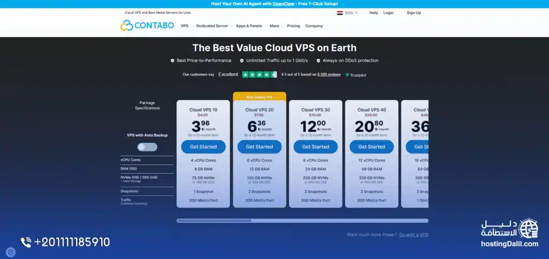
Task: Click the '200 Mbit/s Port' spec
Action: pyautogui.click(x=203, y=201)
